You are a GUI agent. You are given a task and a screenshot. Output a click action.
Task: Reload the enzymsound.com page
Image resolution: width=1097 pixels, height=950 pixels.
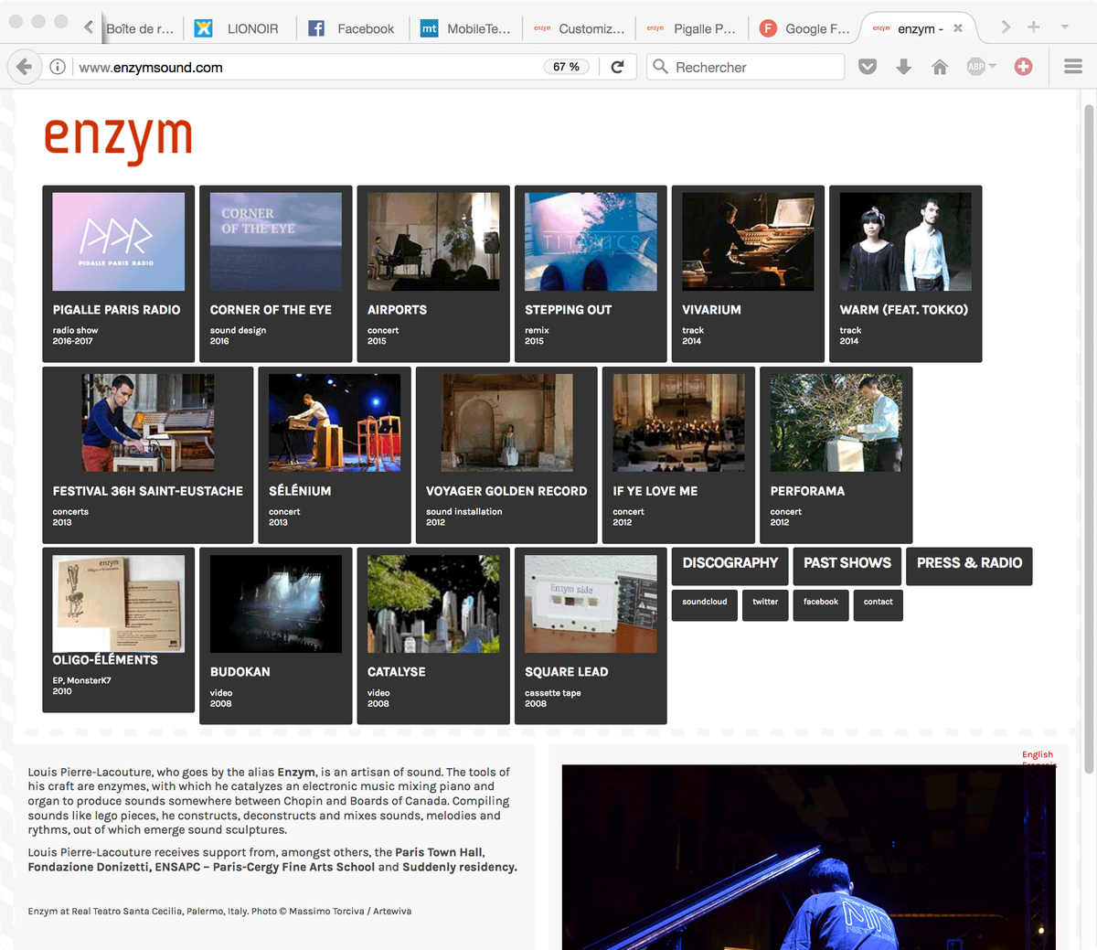pyautogui.click(x=617, y=67)
